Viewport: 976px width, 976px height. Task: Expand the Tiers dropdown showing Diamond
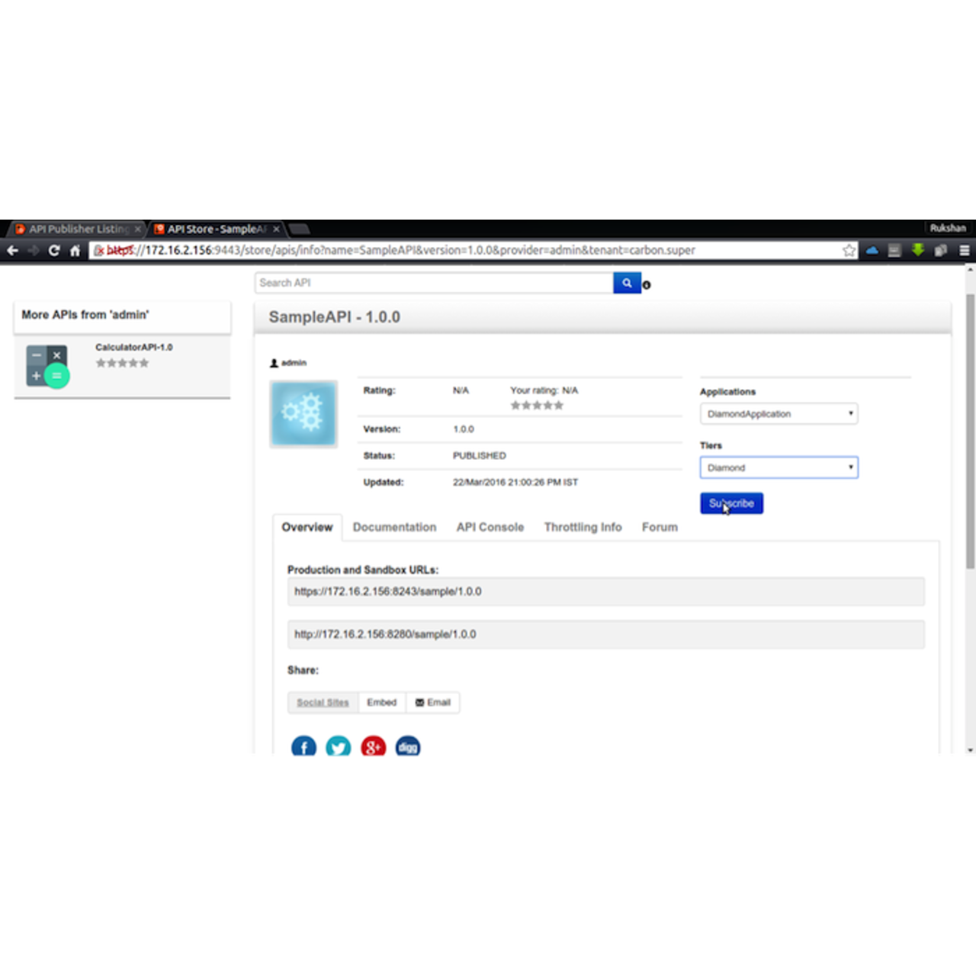click(779, 467)
